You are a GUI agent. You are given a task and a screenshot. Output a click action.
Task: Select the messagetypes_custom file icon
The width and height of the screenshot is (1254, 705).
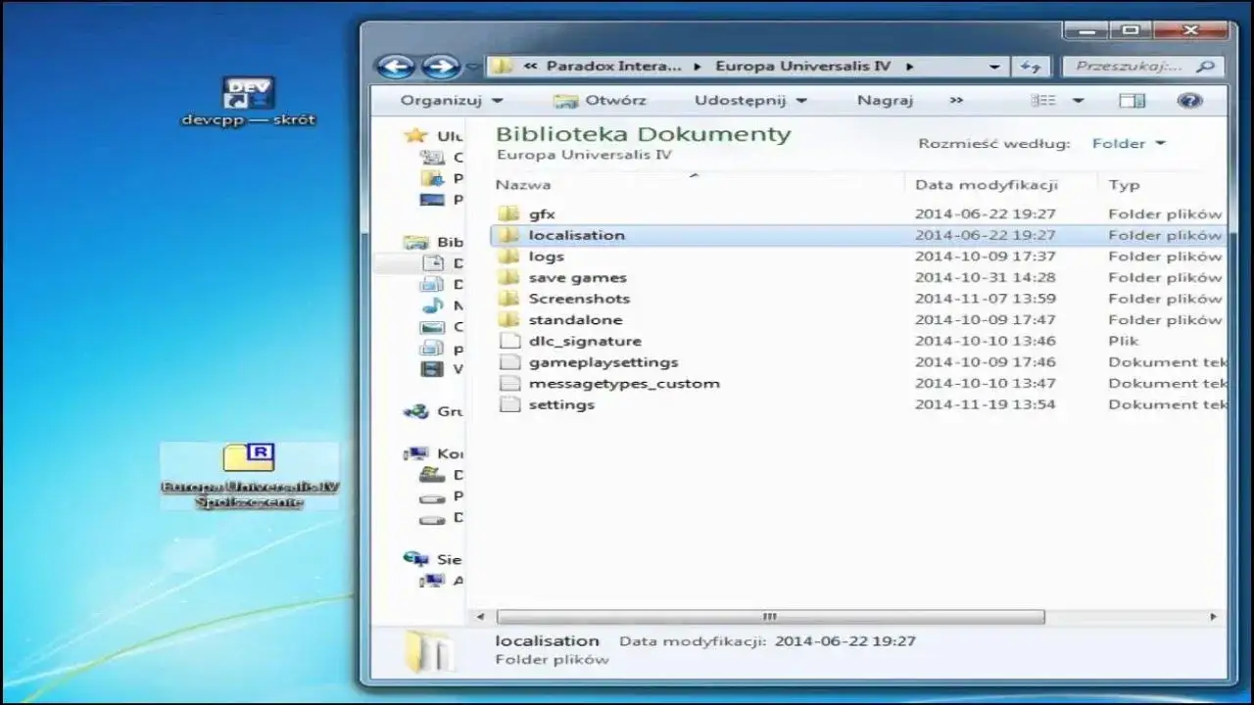[x=508, y=383]
